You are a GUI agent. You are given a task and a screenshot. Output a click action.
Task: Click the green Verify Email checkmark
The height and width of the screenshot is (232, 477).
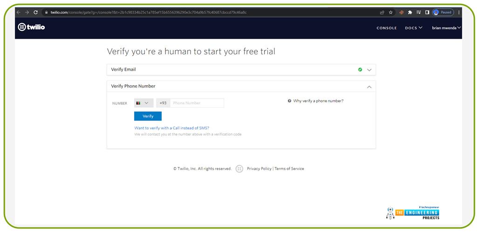[360, 69]
